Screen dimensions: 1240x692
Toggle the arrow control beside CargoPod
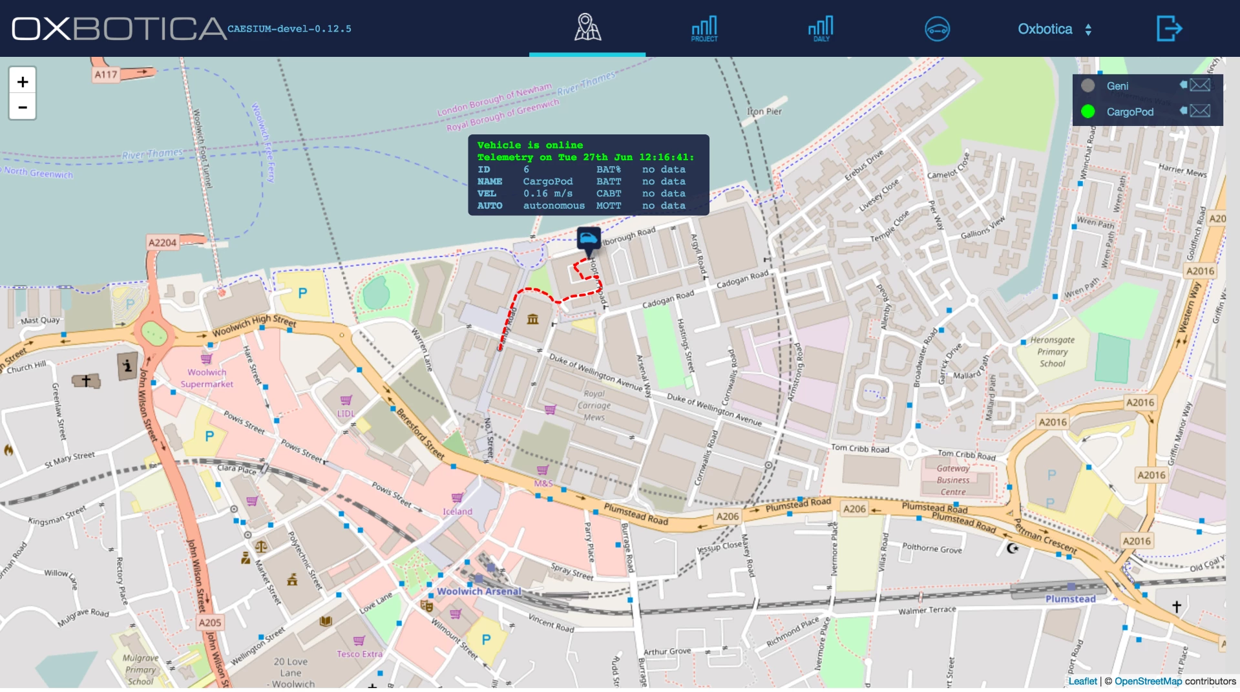(x=1183, y=111)
